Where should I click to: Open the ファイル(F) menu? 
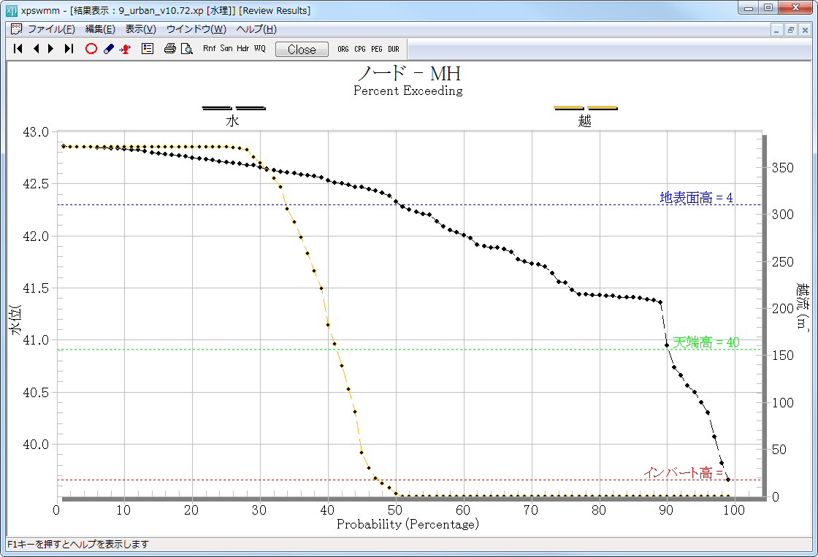(50, 29)
